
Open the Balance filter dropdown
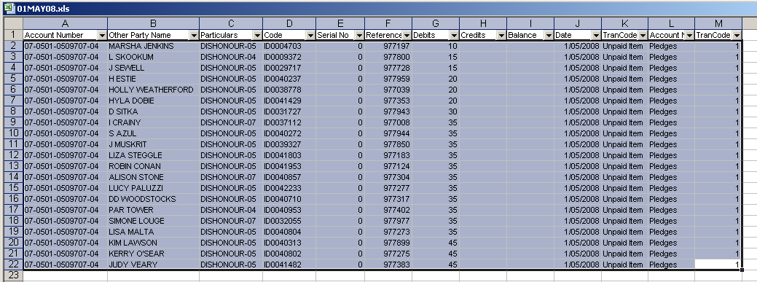tap(549, 35)
